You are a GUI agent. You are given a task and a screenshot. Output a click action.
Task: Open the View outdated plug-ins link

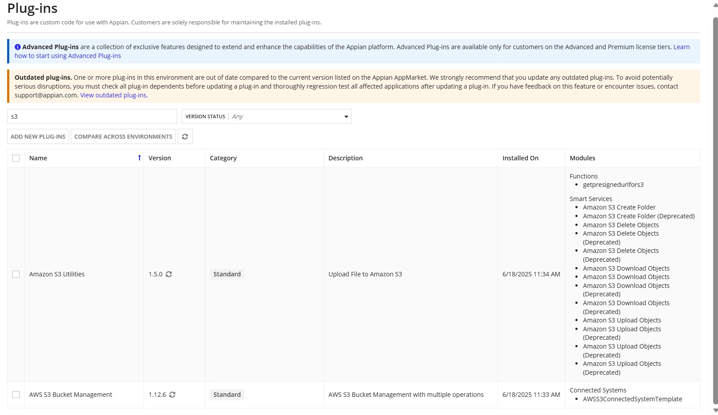click(114, 95)
